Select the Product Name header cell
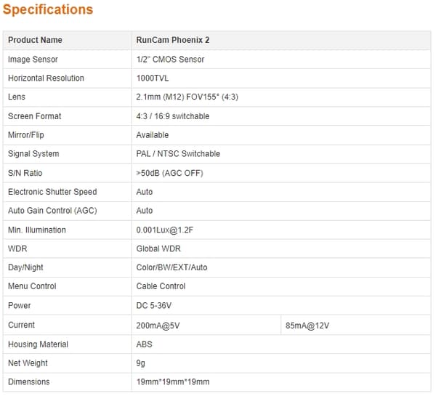The image size is (436, 396). [68, 40]
